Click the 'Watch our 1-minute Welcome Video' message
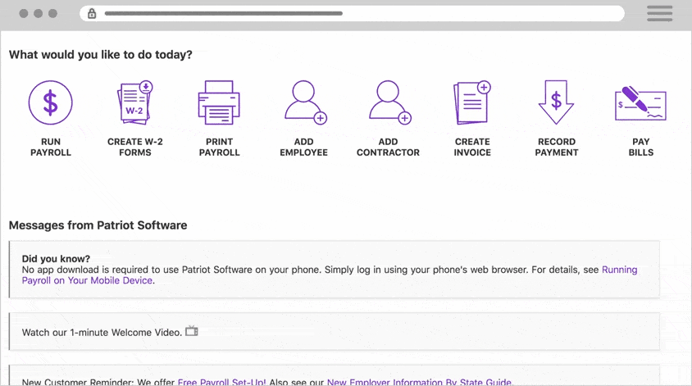The width and height of the screenshot is (692, 386). tap(102, 333)
